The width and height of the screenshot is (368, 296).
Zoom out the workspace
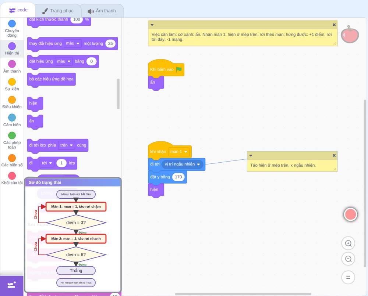point(348,259)
